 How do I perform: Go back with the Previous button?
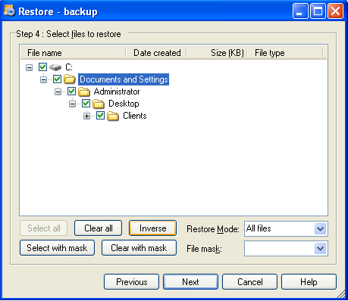[131, 282]
